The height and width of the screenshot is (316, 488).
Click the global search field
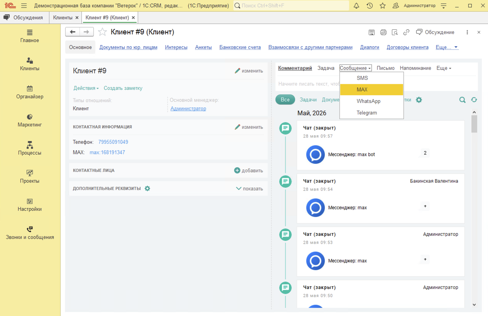click(291, 6)
